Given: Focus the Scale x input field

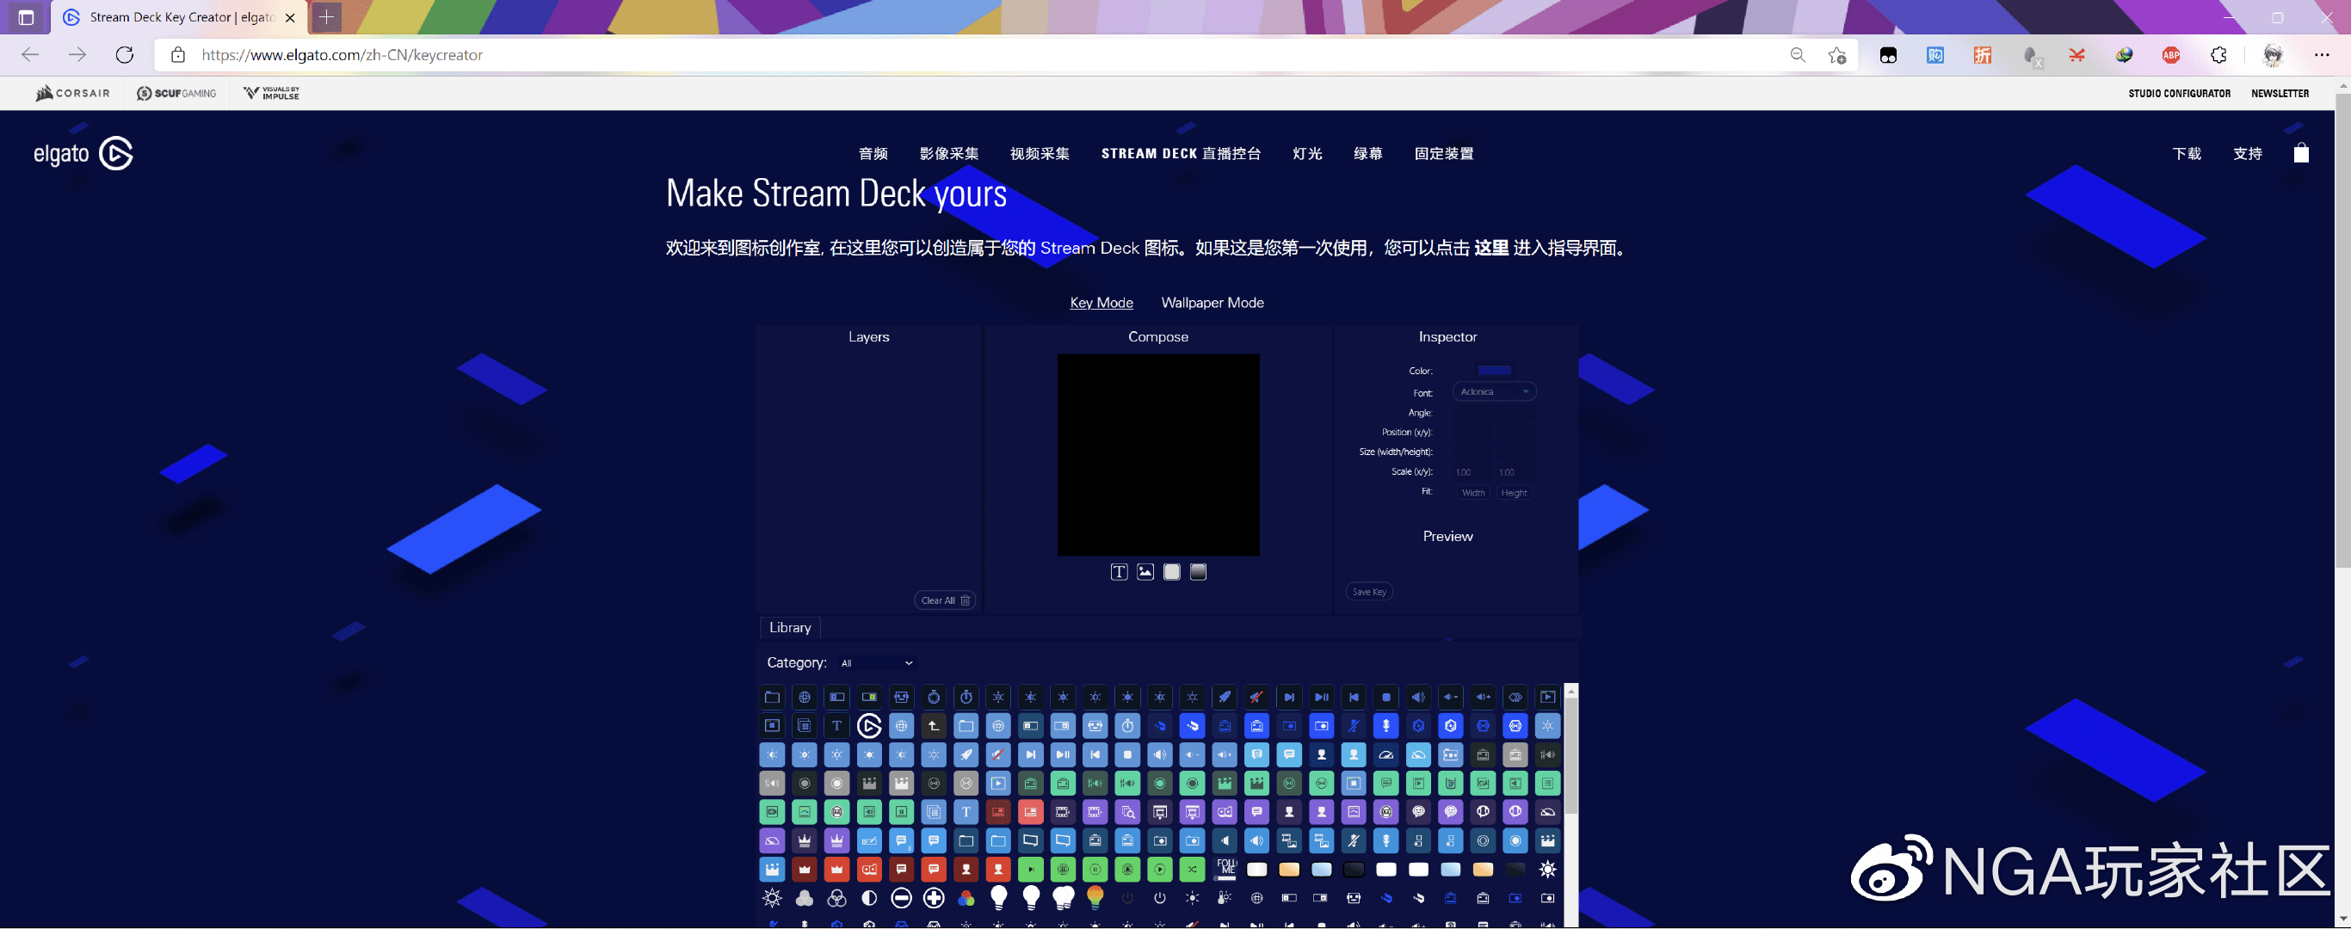Looking at the screenshot, I should [x=1472, y=473].
